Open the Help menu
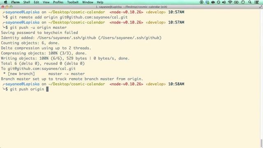Screen dimensions: 263x148 click(x=100, y=2)
